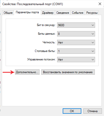Click the dialog title Свойства: Последовательный порт (COM1)
The image size is (104, 116).
pyautogui.click(x=33, y=4)
